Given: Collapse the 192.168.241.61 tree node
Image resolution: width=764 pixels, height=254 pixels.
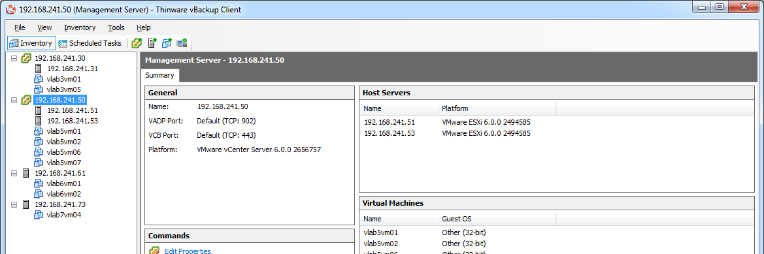Looking at the screenshot, I should pos(14,173).
